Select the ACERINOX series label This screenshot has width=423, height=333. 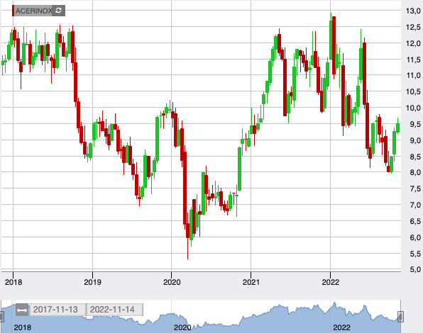click(33, 11)
